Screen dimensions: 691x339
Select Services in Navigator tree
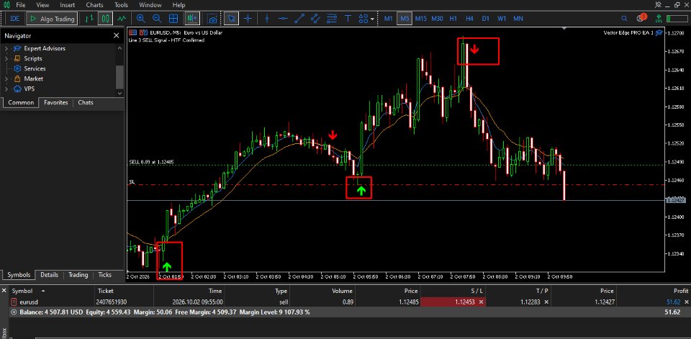[35, 69]
